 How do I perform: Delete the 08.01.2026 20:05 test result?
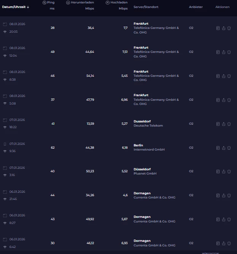point(229,28)
